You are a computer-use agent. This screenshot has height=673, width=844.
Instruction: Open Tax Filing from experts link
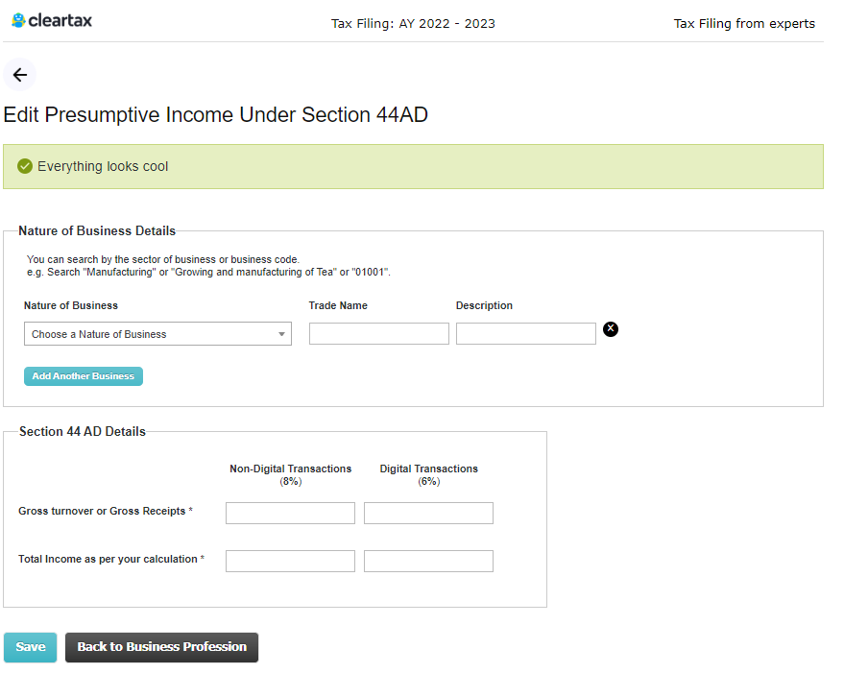click(x=744, y=24)
